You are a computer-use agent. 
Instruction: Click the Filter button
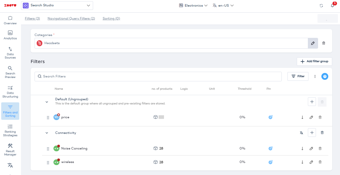[x=298, y=76]
